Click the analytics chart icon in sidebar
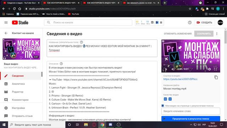The image size is (227, 128). tap(6, 84)
